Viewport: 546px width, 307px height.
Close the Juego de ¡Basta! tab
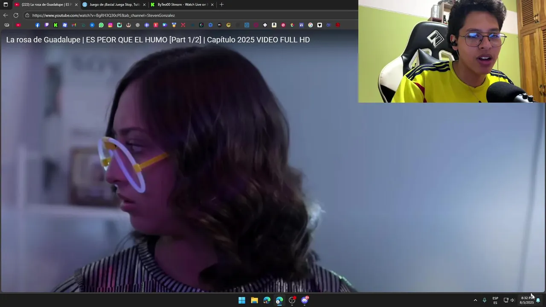(x=144, y=5)
